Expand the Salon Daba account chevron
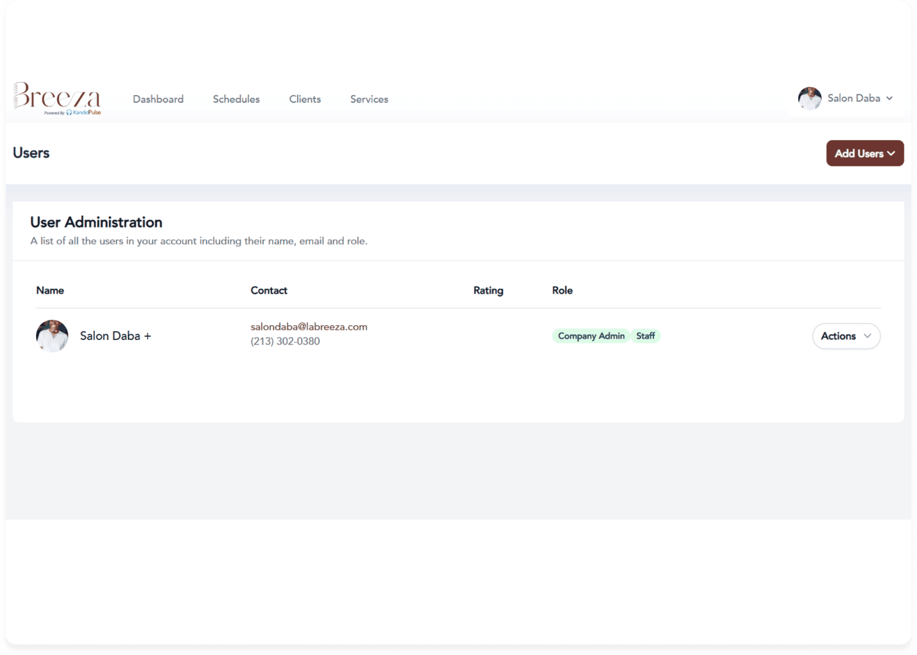 click(889, 99)
